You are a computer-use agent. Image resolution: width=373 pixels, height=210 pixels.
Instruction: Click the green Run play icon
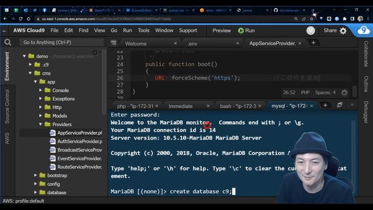click(x=241, y=30)
